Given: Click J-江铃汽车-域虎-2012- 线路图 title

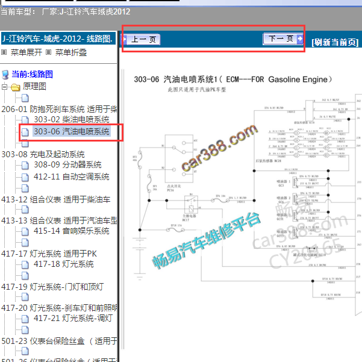Looking at the screenshot, I should coord(57,39).
